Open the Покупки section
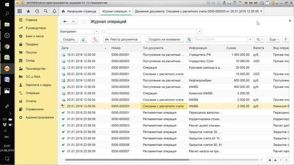294x165 pixels. [36, 52]
